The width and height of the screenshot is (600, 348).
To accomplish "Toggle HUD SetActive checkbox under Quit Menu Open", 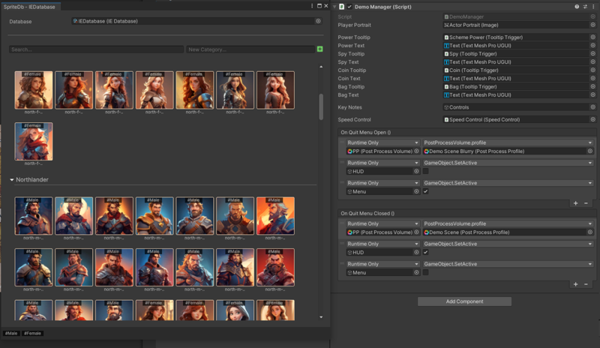I will 426,171.
